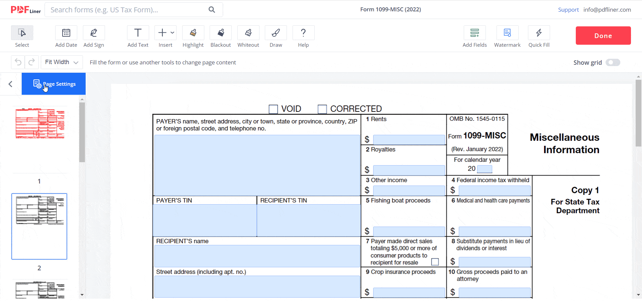The image size is (642, 301).
Task: Click the RECIPIENT'S name field
Action: 257,256
